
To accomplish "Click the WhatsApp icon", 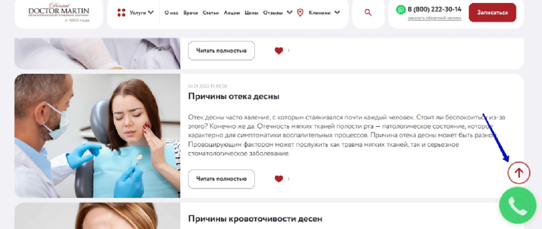I will click(401, 9).
